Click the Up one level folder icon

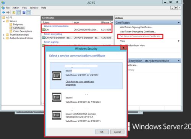click(14, 12)
